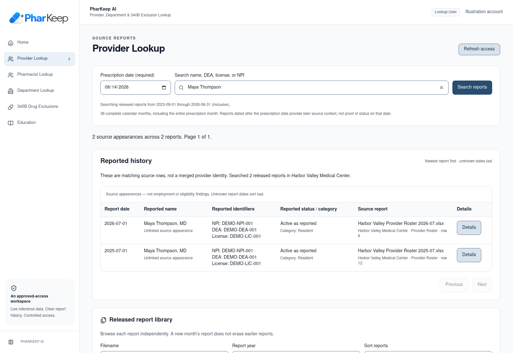Click the 2025-07-01 report date cell
This screenshot has width=513, height=353.
[116, 251]
